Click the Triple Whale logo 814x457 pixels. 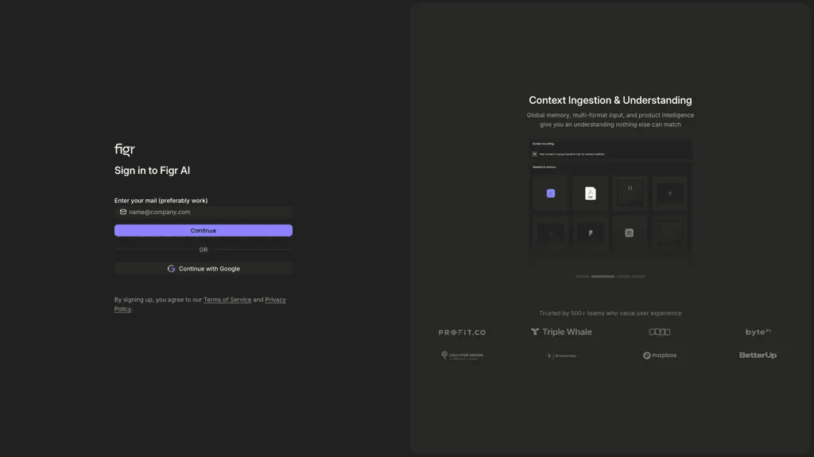pos(561,332)
